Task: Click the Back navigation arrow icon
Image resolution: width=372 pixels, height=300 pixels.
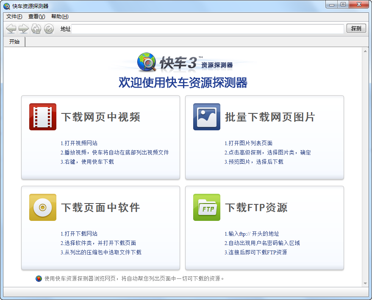Action: (x=11, y=29)
